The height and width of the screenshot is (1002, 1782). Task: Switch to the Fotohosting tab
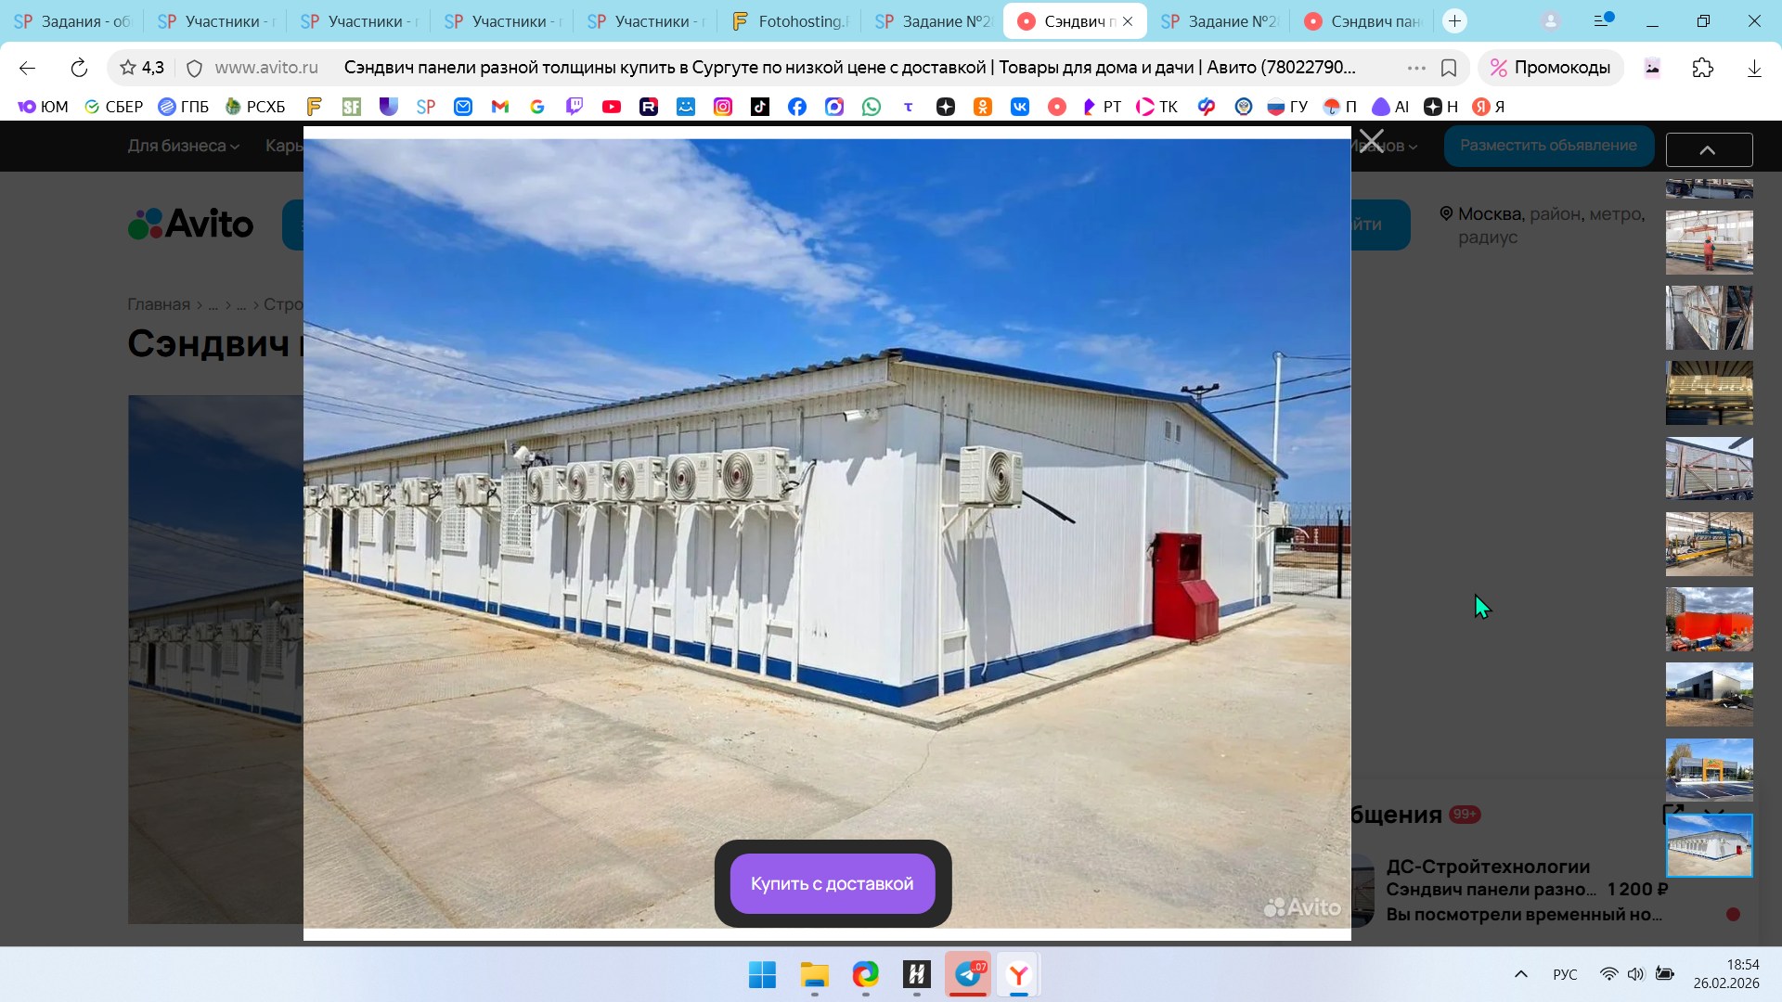click(789, 21)
